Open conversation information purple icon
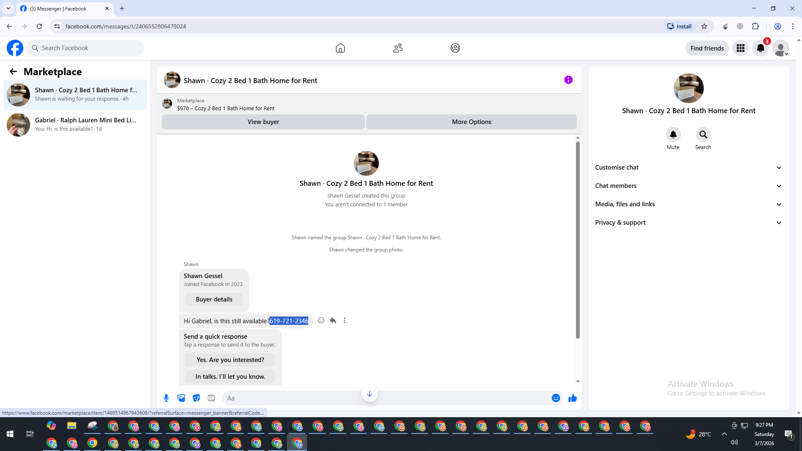 569,80
